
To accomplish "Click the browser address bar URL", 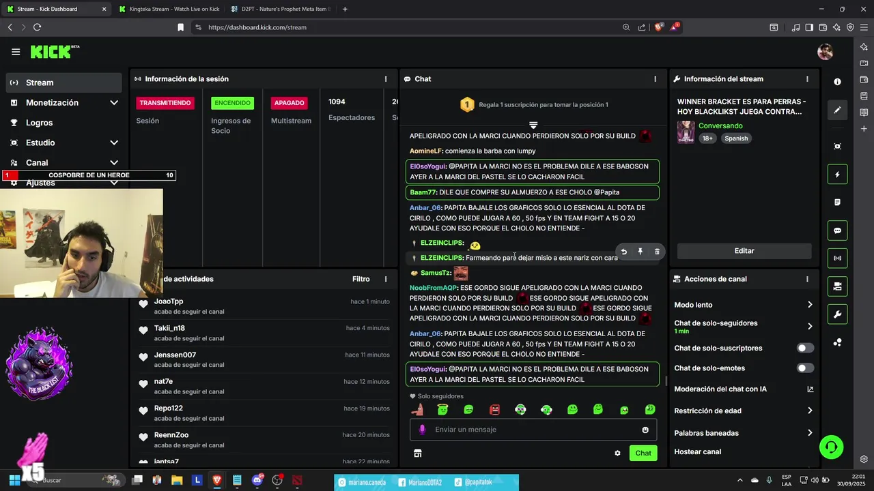I will pos(257,27).
